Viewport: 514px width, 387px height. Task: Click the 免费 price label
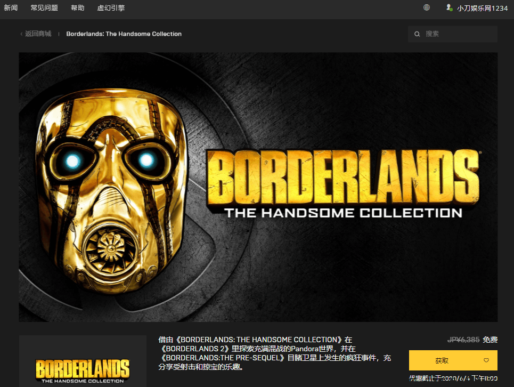pyautogui.click(x=490, y=340)
